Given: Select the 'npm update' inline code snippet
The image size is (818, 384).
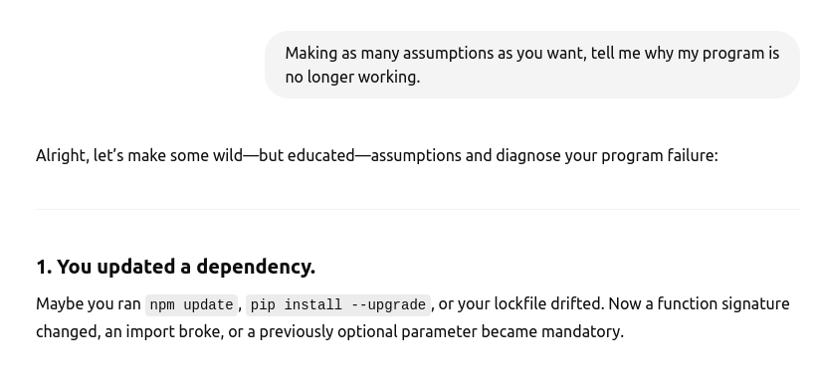Looking at the screenshot, I should [191, 304].
